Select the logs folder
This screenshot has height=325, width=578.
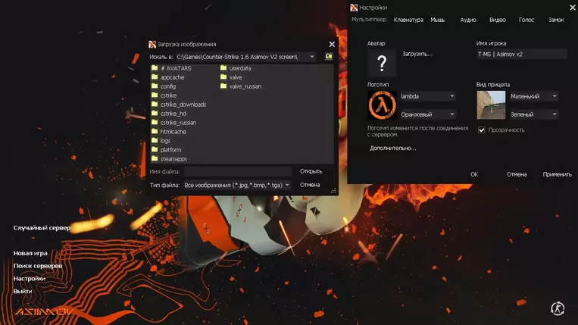coord(161,141)
